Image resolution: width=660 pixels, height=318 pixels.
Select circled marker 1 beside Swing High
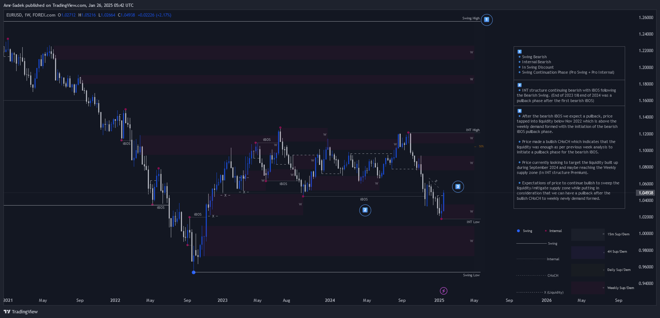pyautogui.click(x=487, y=20)
